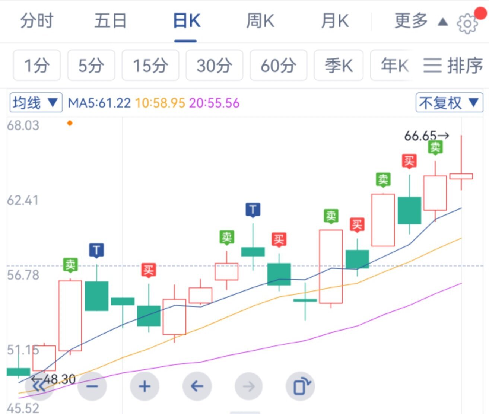Switch to the 分时 tab
Image resolution: width=489 pixels, height=414 pixels.
(36, 21)
